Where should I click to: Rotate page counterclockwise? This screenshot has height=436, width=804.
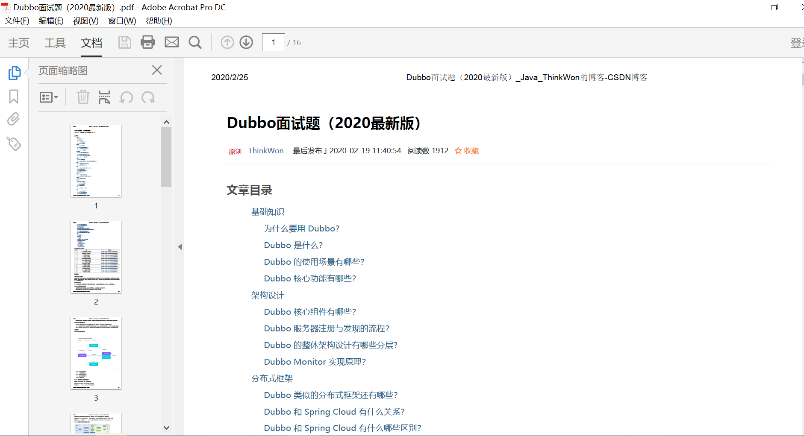(x=127, y=97)
